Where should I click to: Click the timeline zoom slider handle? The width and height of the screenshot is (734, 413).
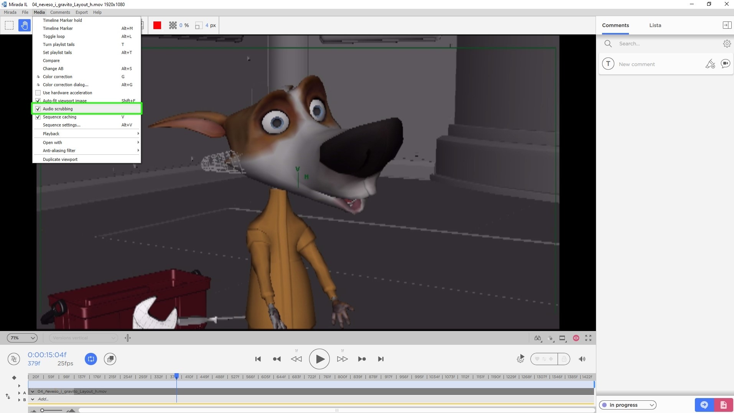click(42, 410)
